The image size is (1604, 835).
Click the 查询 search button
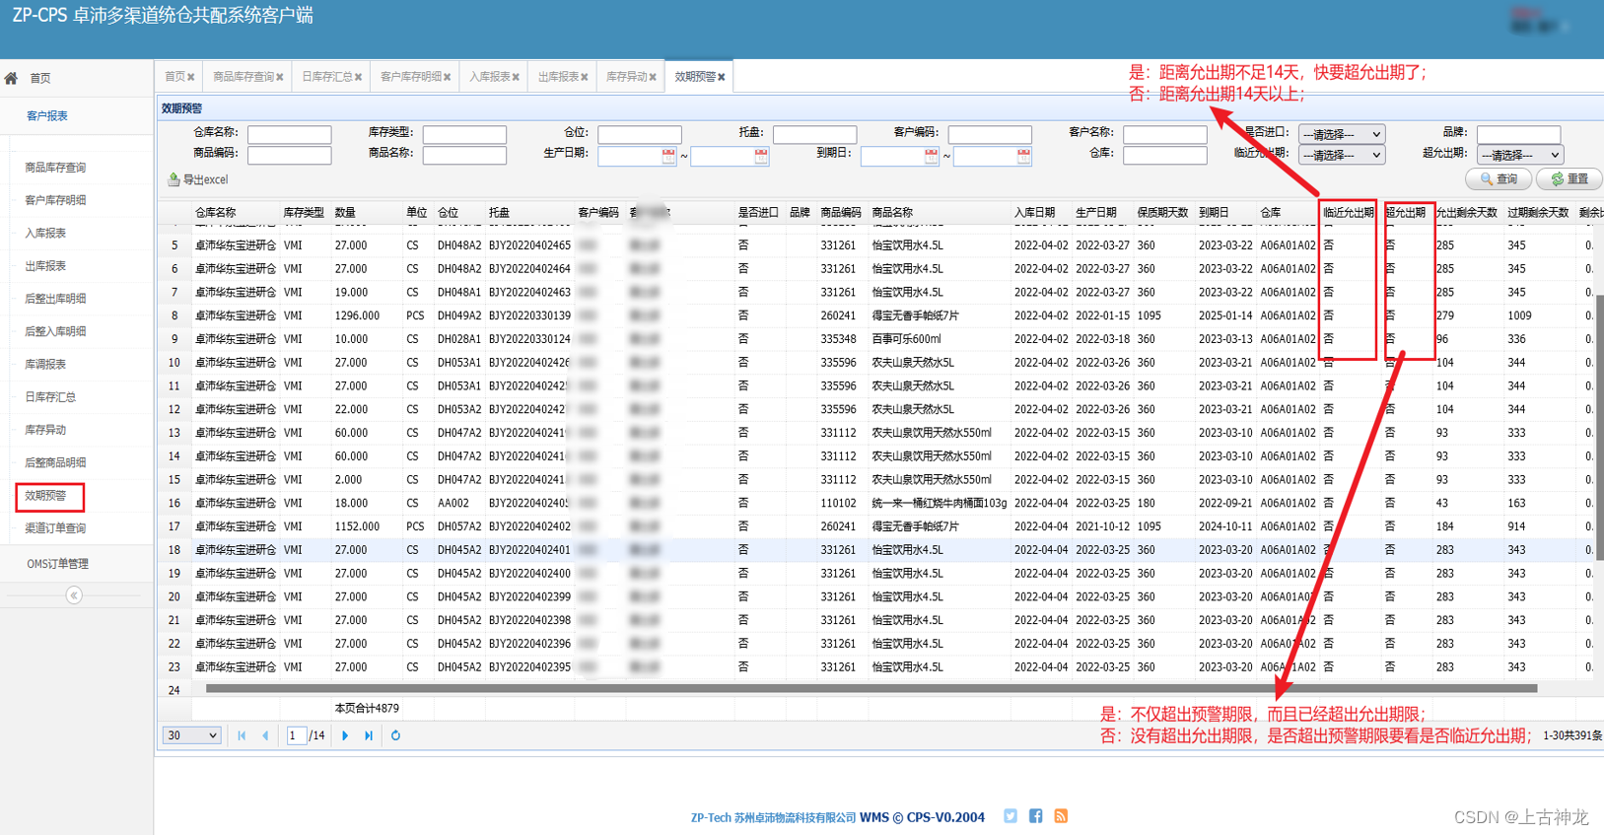(1499, 179)
